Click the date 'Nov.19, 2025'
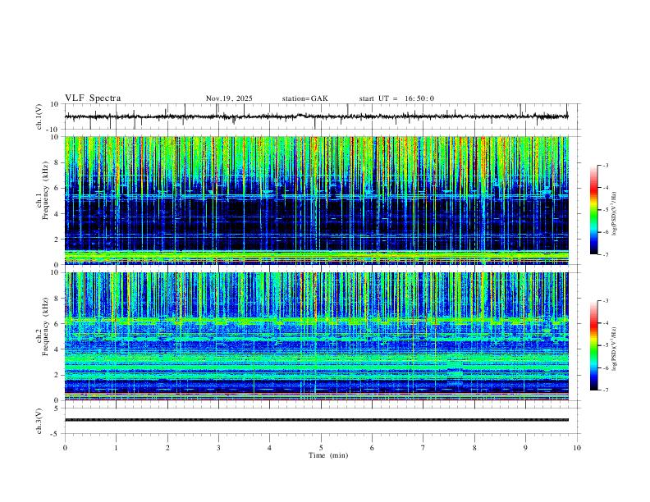Viewport: 650px width, 502px height. (229, 98)
